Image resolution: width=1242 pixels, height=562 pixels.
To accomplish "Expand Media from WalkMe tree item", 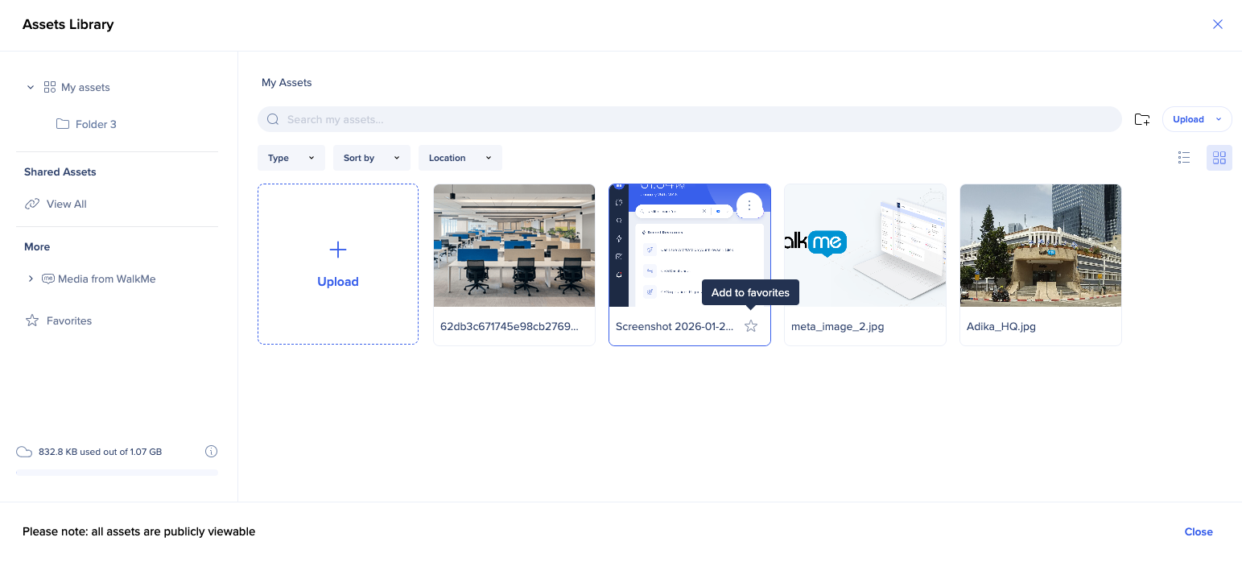I will pos(31,279).
